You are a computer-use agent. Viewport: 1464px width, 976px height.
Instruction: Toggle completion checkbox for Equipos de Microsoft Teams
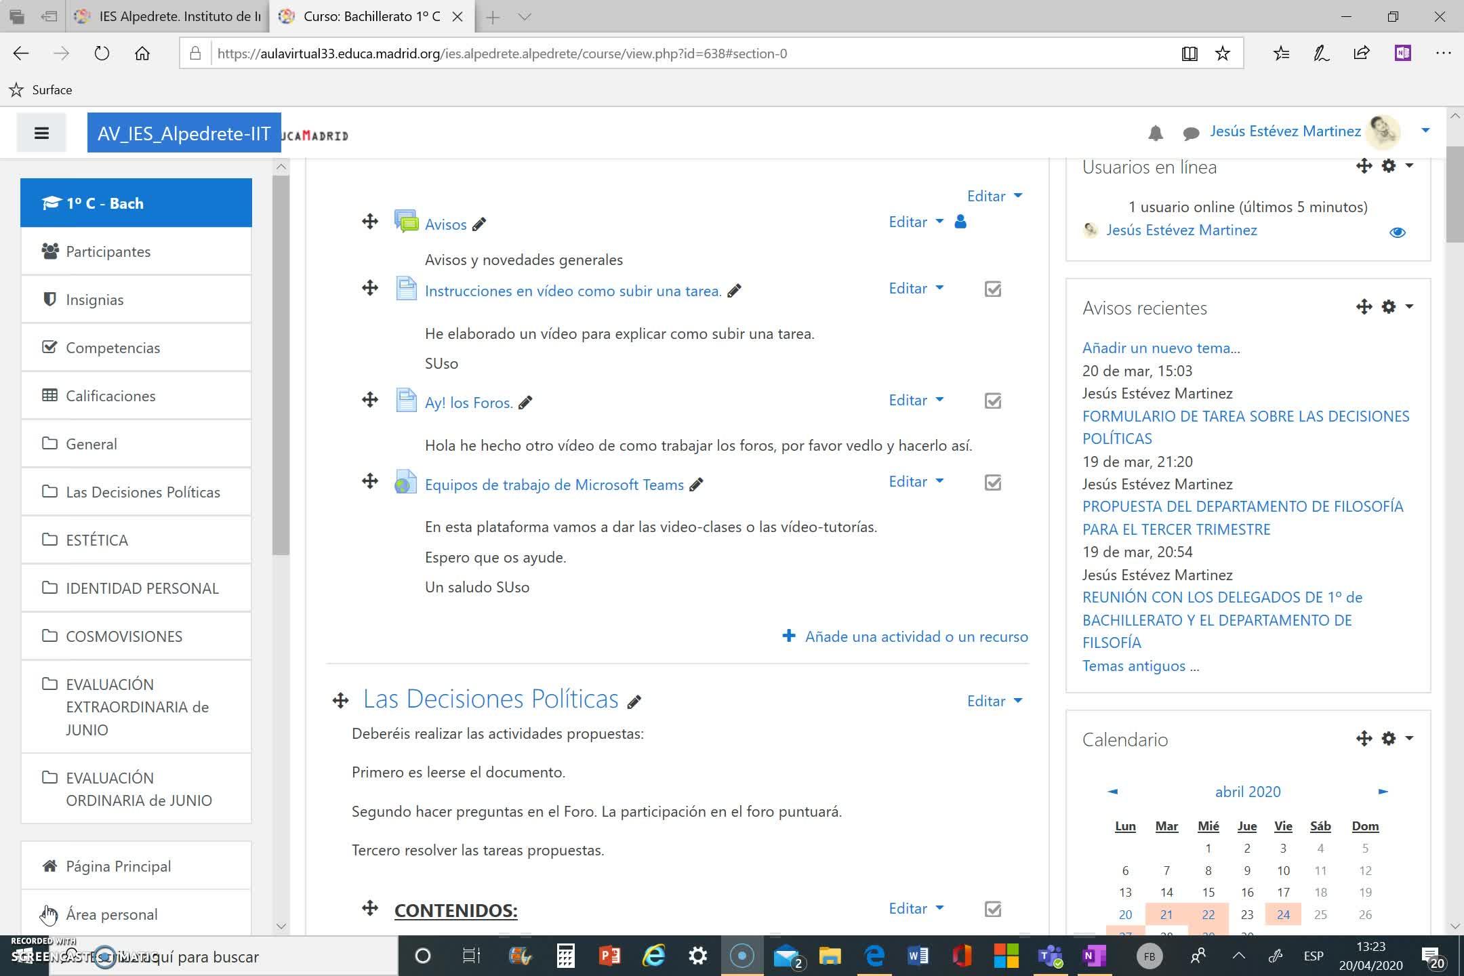coord(992,483)
